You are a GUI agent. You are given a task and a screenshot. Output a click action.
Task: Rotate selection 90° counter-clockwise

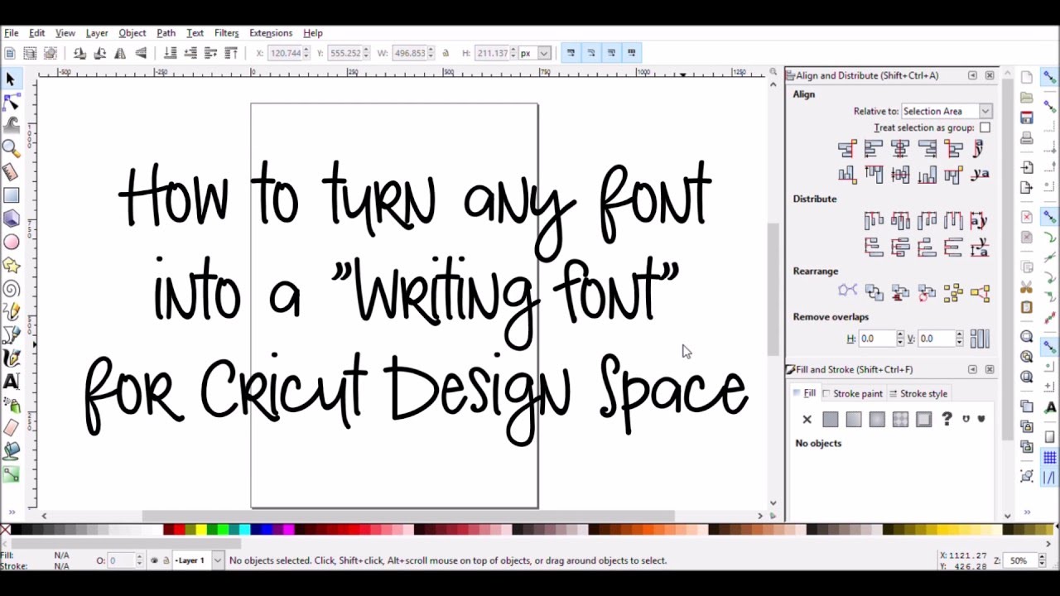click(x=79, y=53)
